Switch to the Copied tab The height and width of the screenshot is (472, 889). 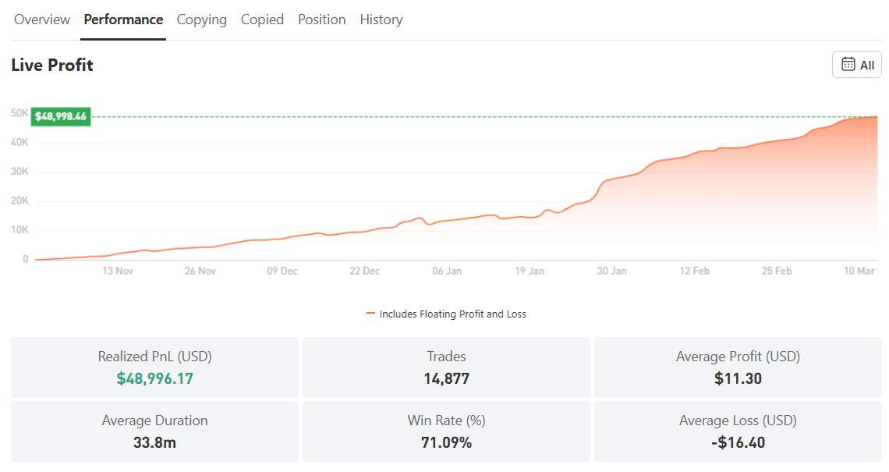[x=262, y=20]
